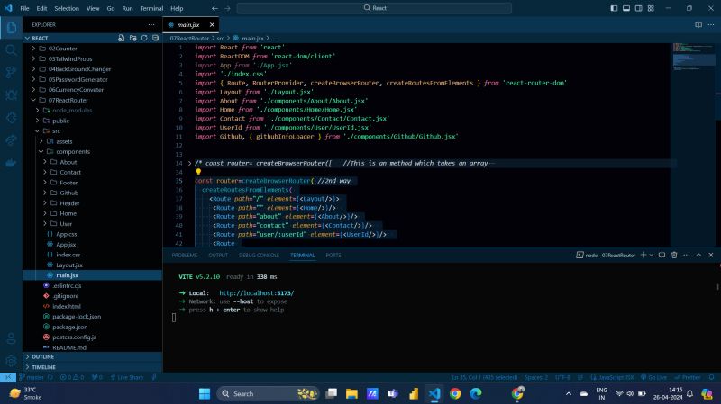The height and width of the screenshot is (404, 721).
Task: Switch to the PORTS tab
Action: 333,256
